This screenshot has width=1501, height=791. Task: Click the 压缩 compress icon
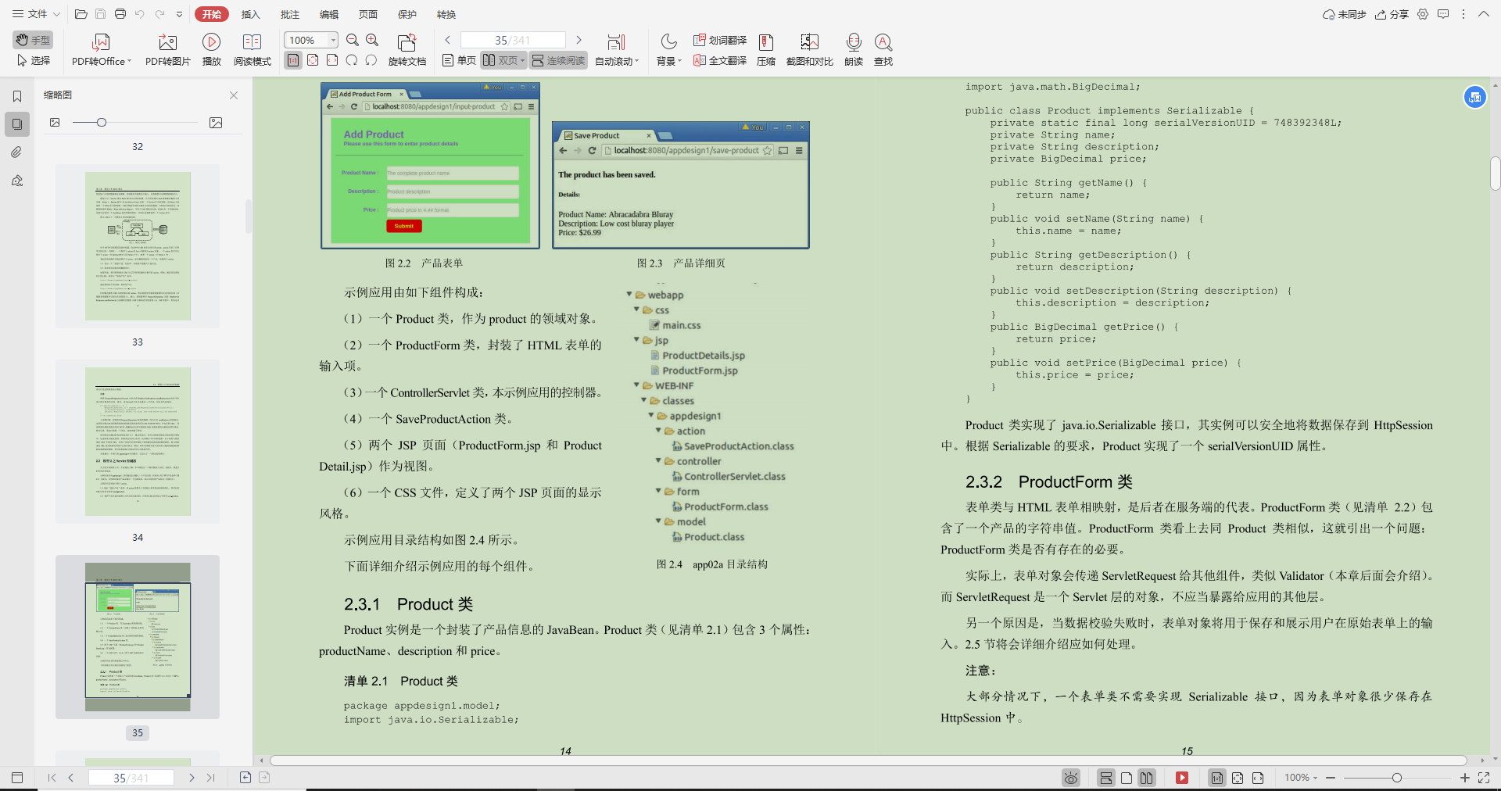pos(766,49)
